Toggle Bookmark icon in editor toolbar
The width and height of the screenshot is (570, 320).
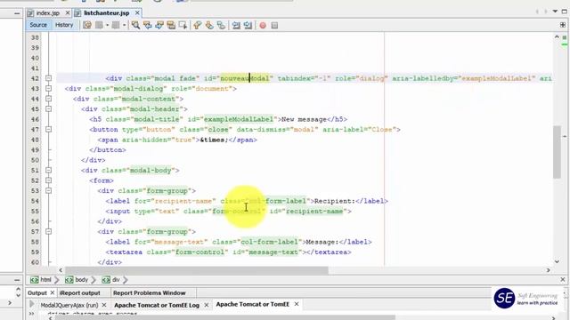pos(221,25)
